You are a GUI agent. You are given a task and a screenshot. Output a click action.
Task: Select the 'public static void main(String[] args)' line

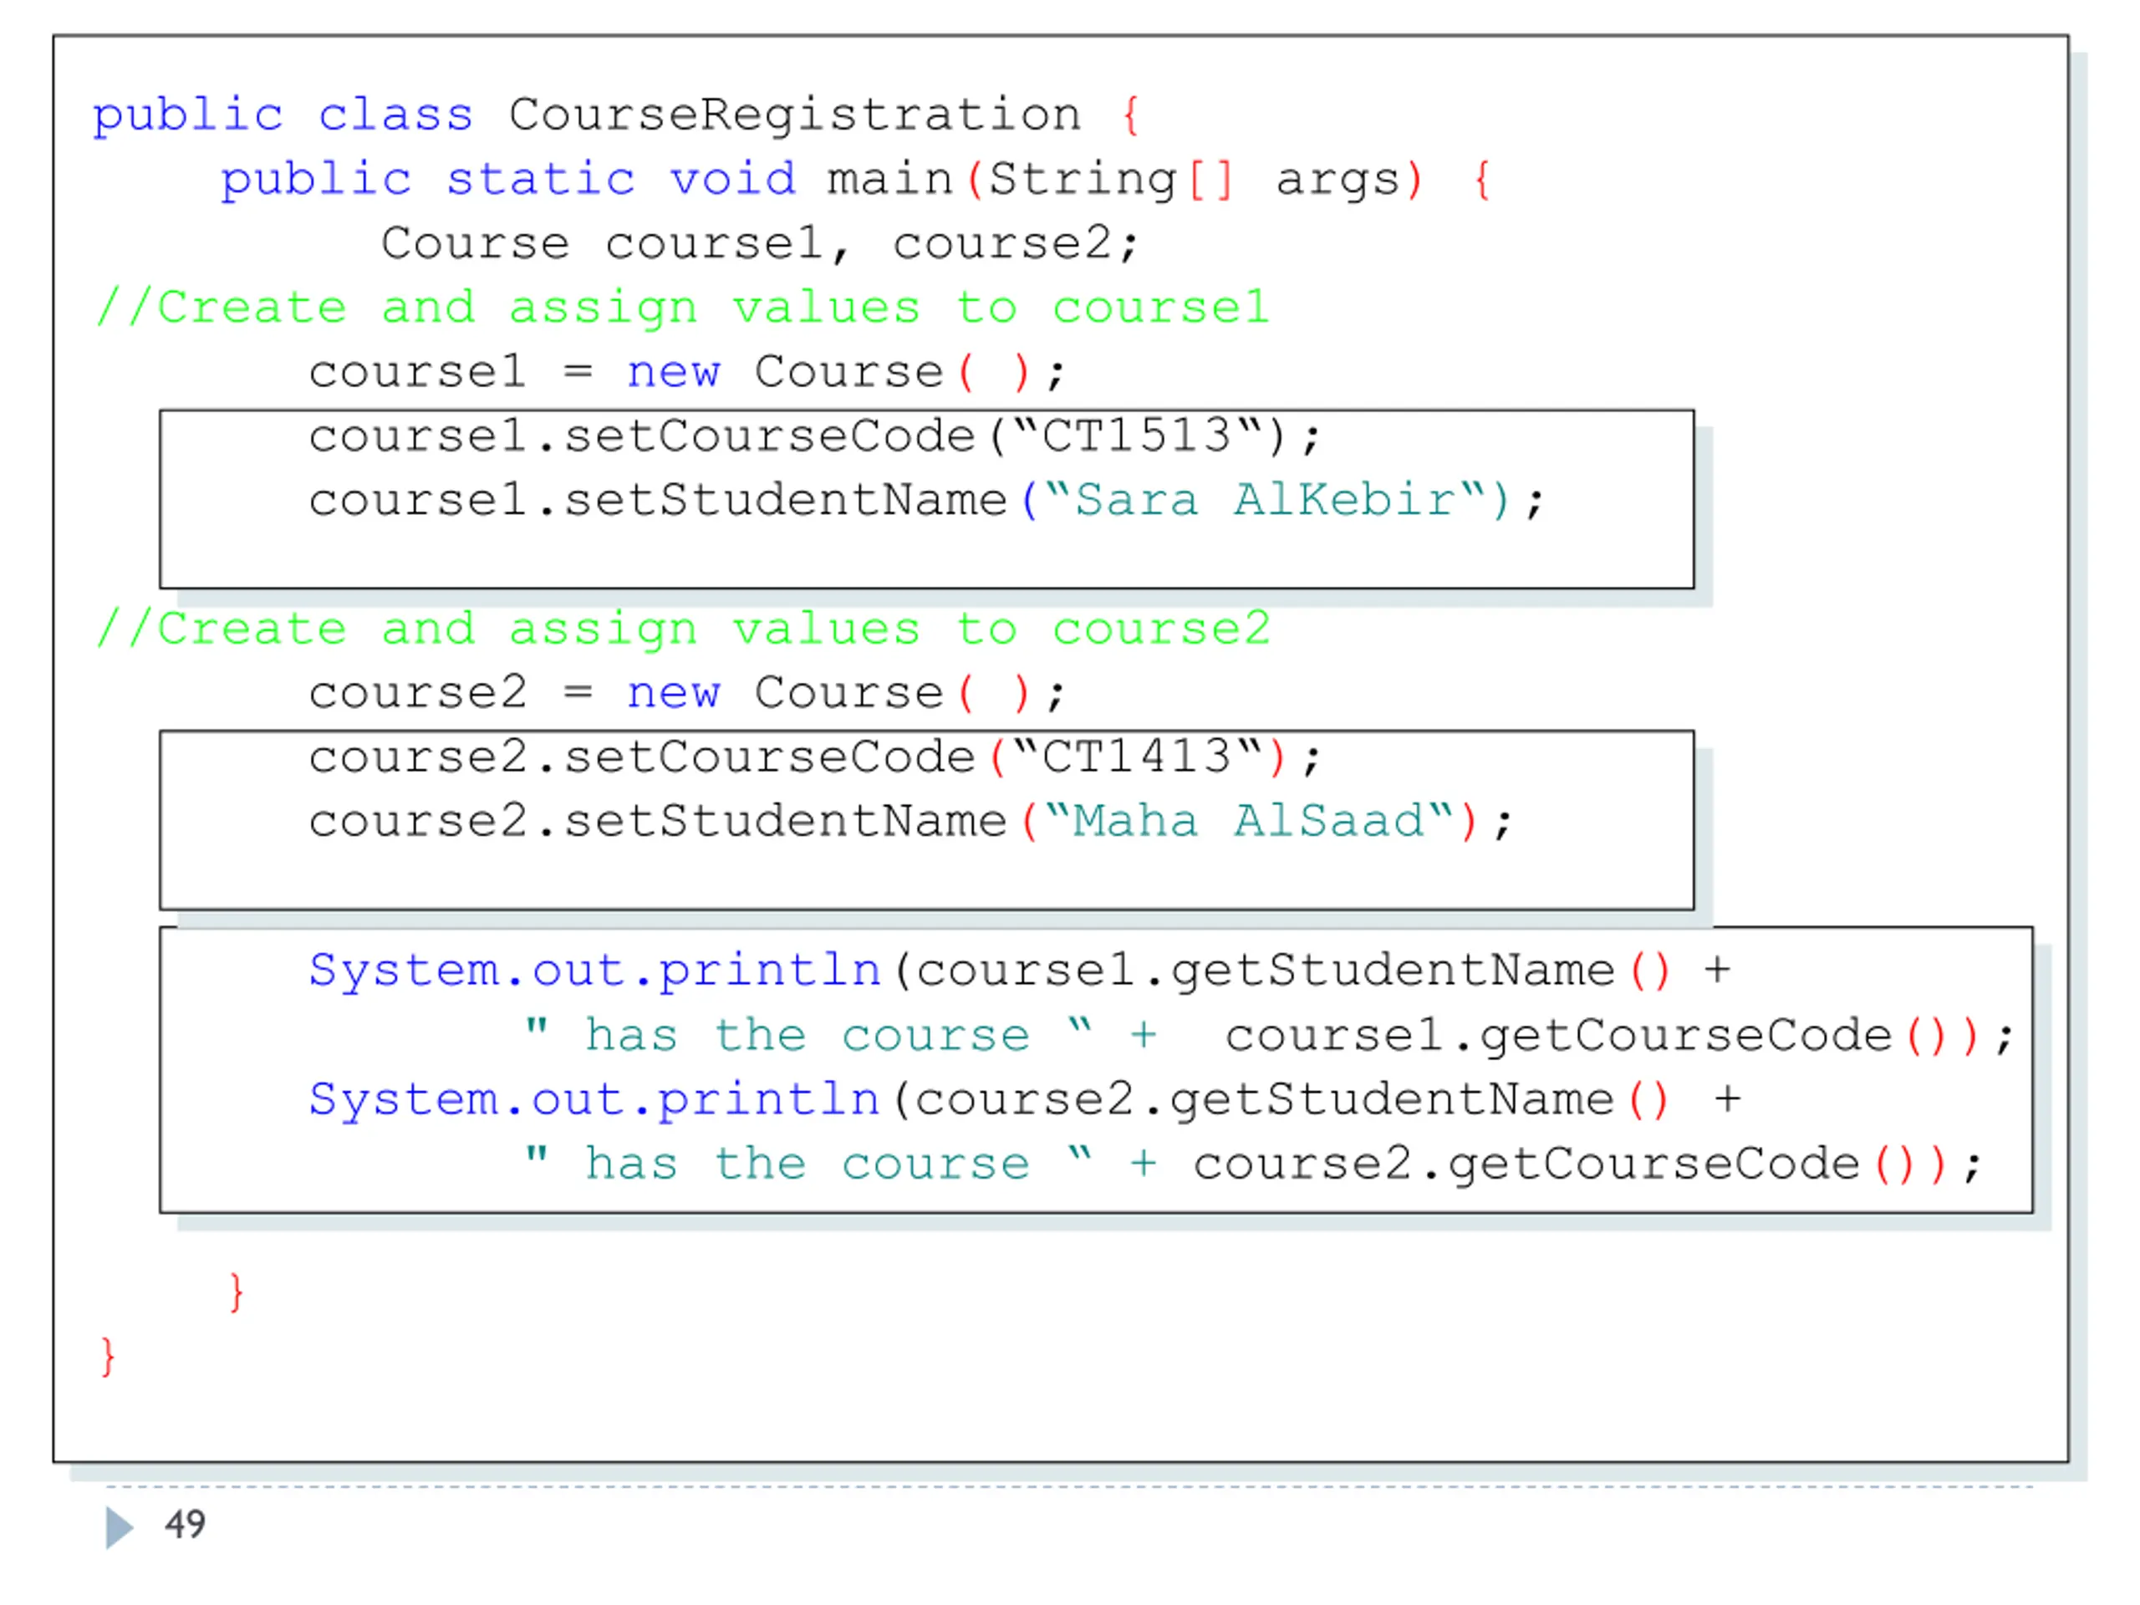tap(856, 181)
